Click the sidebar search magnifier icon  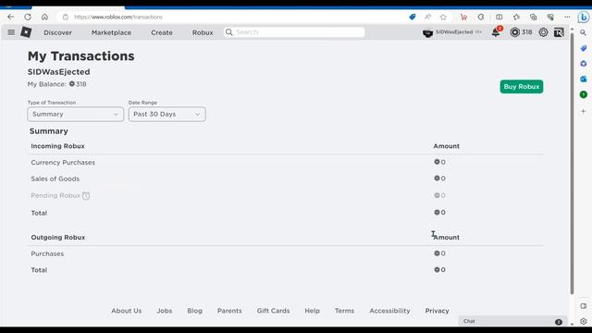point(584,33)
